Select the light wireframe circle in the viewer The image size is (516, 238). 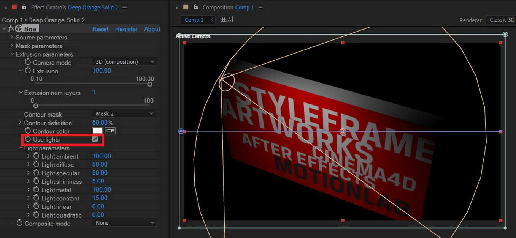[227, 83]
